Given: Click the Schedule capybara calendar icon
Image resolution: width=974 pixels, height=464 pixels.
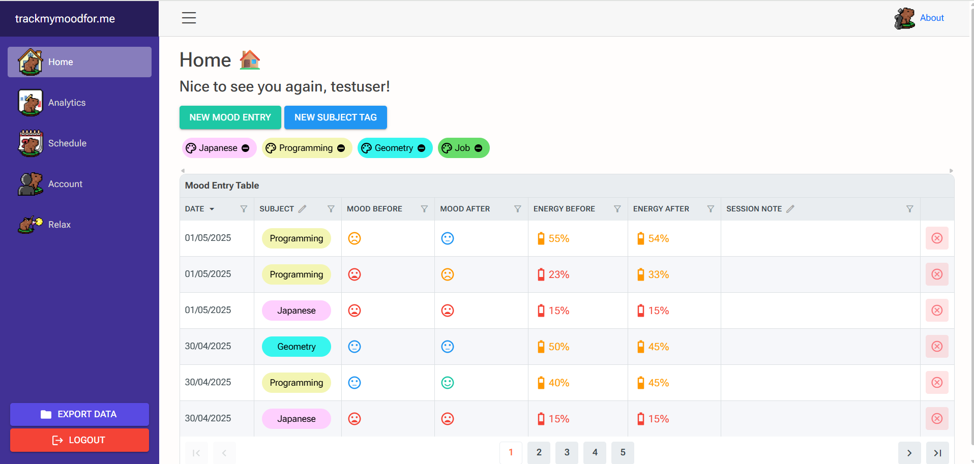Looking at the screenshot, I should pyautogui.click(x=31, y=143).
